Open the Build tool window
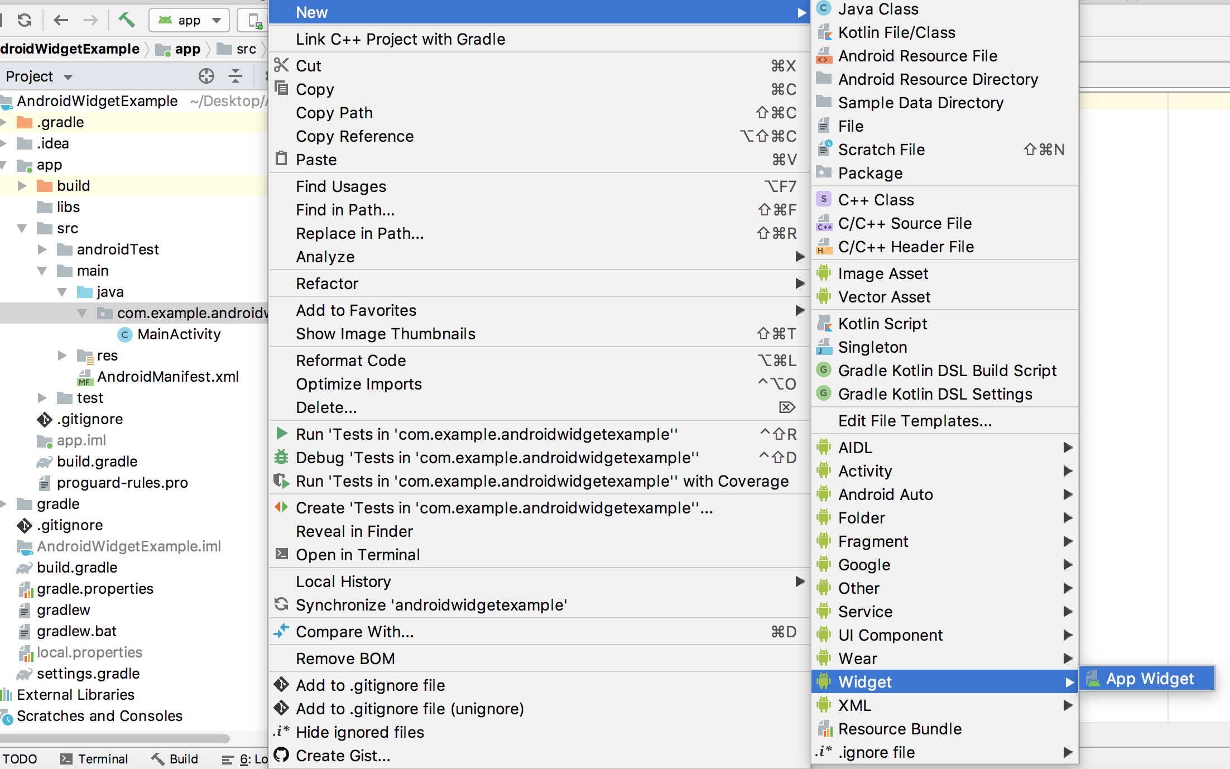Image resolution: width=1230 pixels, height=769 pixels. (x=175, y=758)
